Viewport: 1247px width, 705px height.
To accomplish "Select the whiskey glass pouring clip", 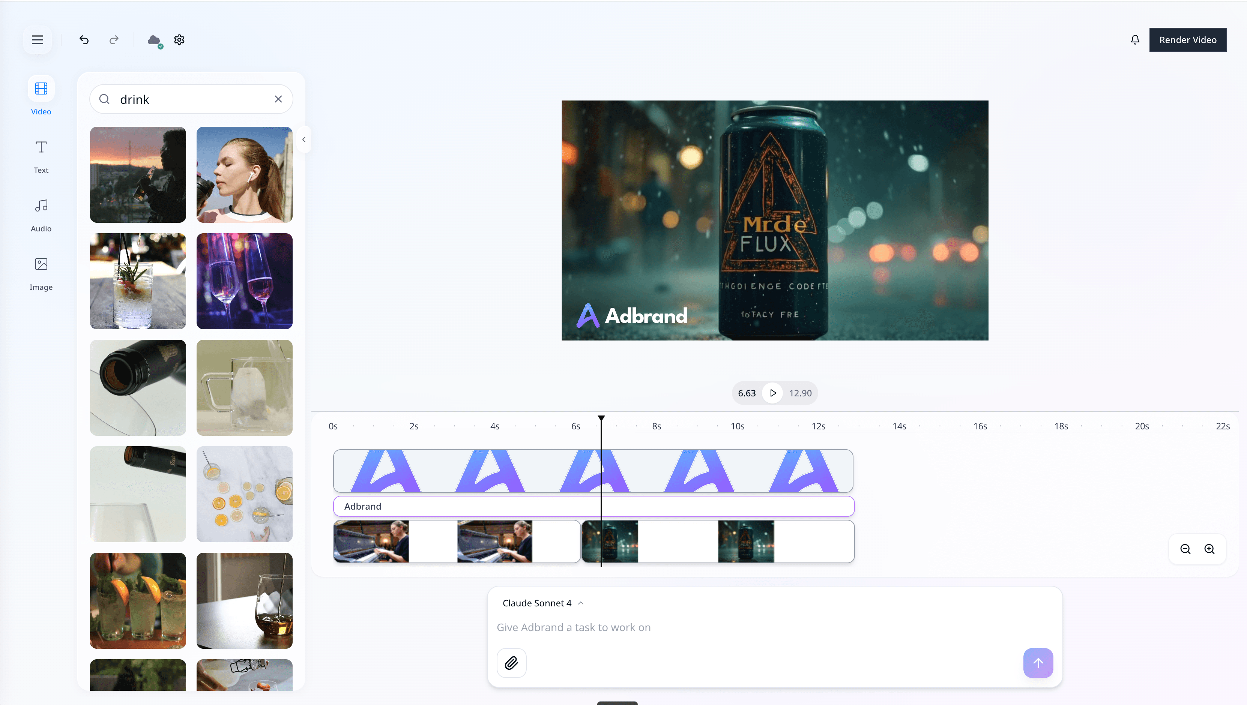I will (245, 601).
